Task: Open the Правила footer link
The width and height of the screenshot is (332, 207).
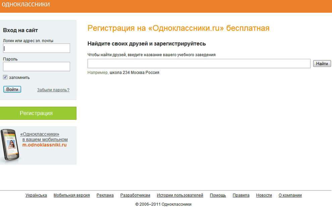Action: pyautogui.click(x=241, y=195)
